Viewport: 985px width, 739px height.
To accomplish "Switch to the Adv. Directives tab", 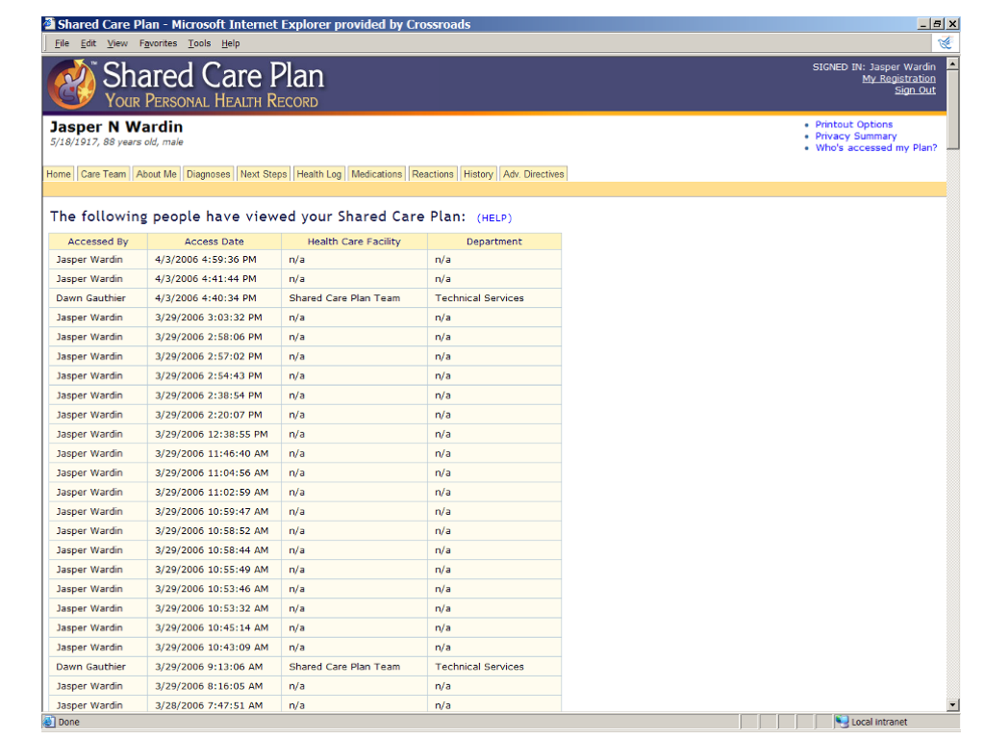I will tap(533, 174).
